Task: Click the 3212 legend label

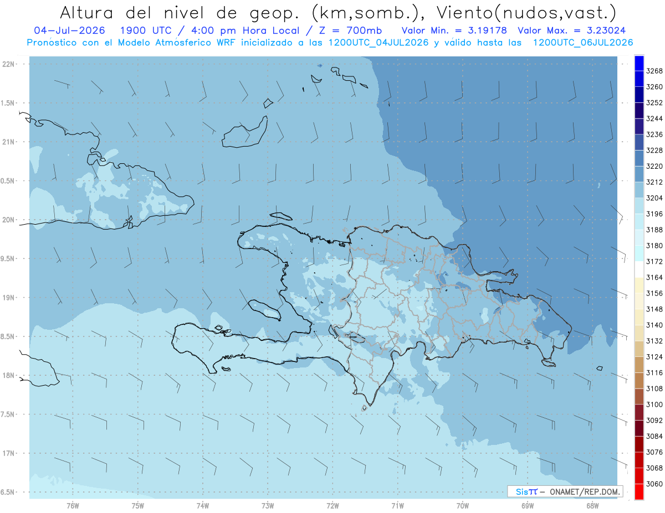Action: [654, 182]
